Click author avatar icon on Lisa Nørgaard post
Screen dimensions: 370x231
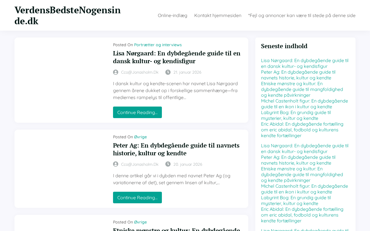point(116,72)
